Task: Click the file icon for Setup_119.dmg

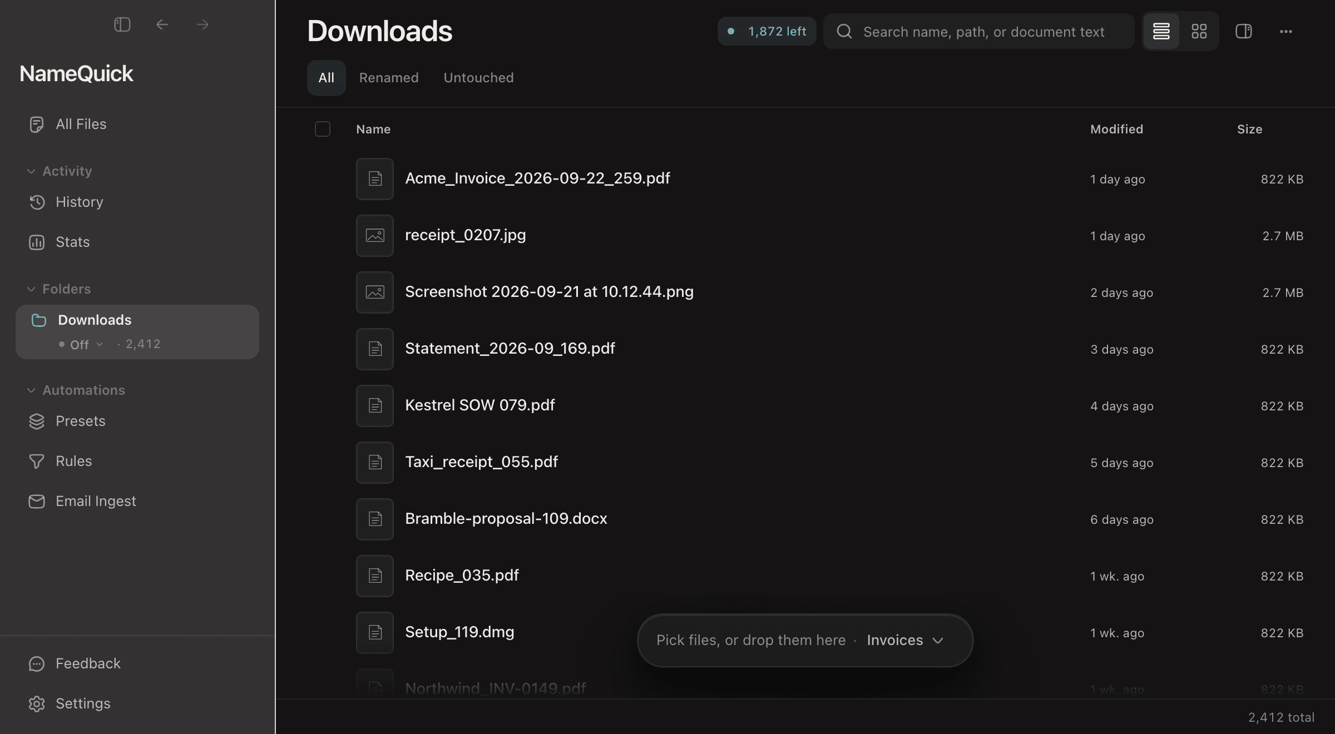Action: (x=375, y=633)
